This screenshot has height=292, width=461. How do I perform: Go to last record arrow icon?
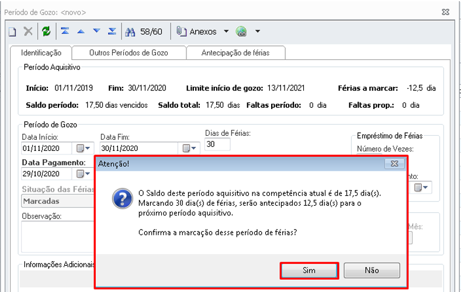pyautogui.click(x=112, y=31)
